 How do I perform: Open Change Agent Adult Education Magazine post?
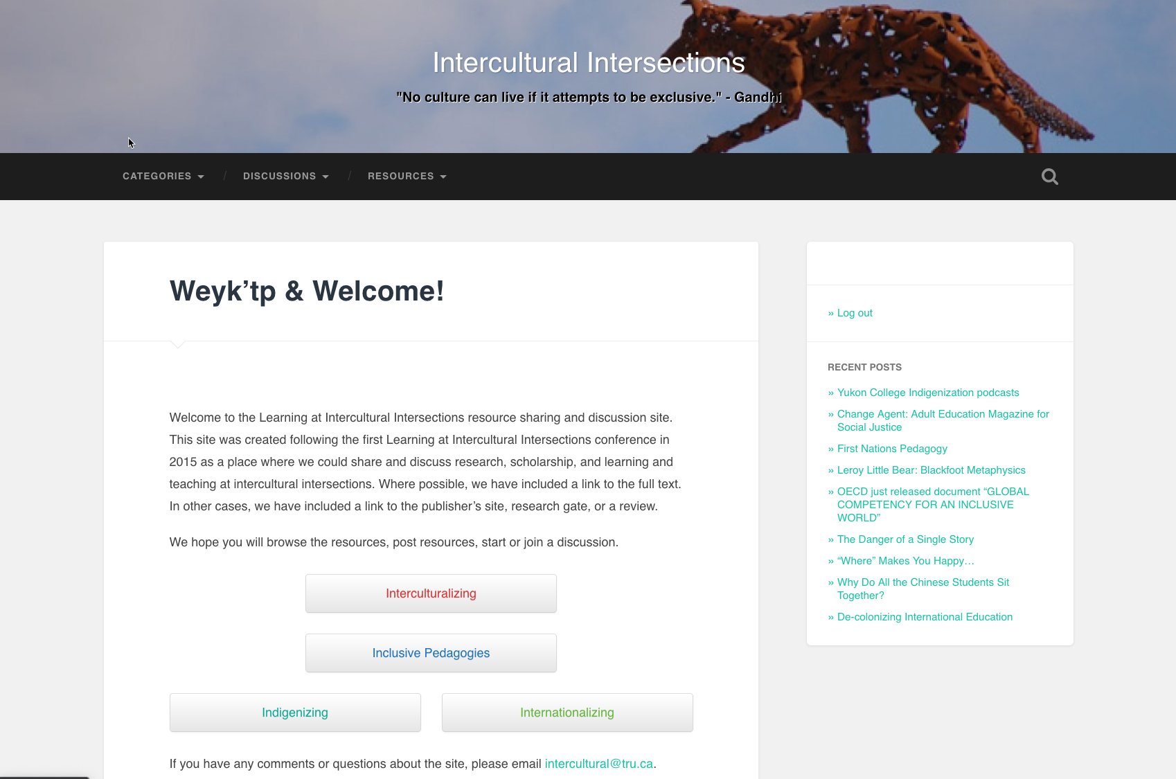(943, 414)
